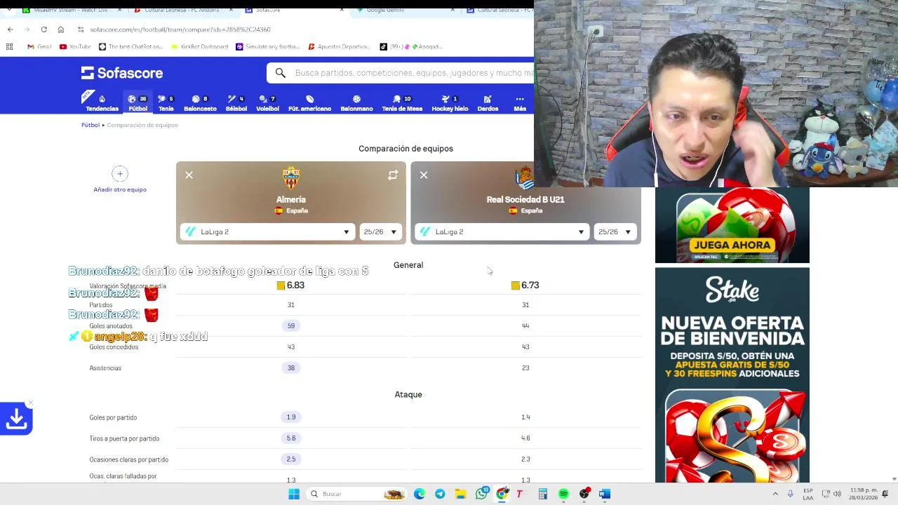Open Microsoft Word from taskbar
The height and width of the screenshot is (505, 898).
pos(604,494)
